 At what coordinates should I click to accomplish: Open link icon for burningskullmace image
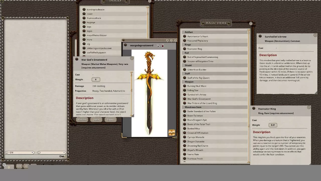coord(84,10)
